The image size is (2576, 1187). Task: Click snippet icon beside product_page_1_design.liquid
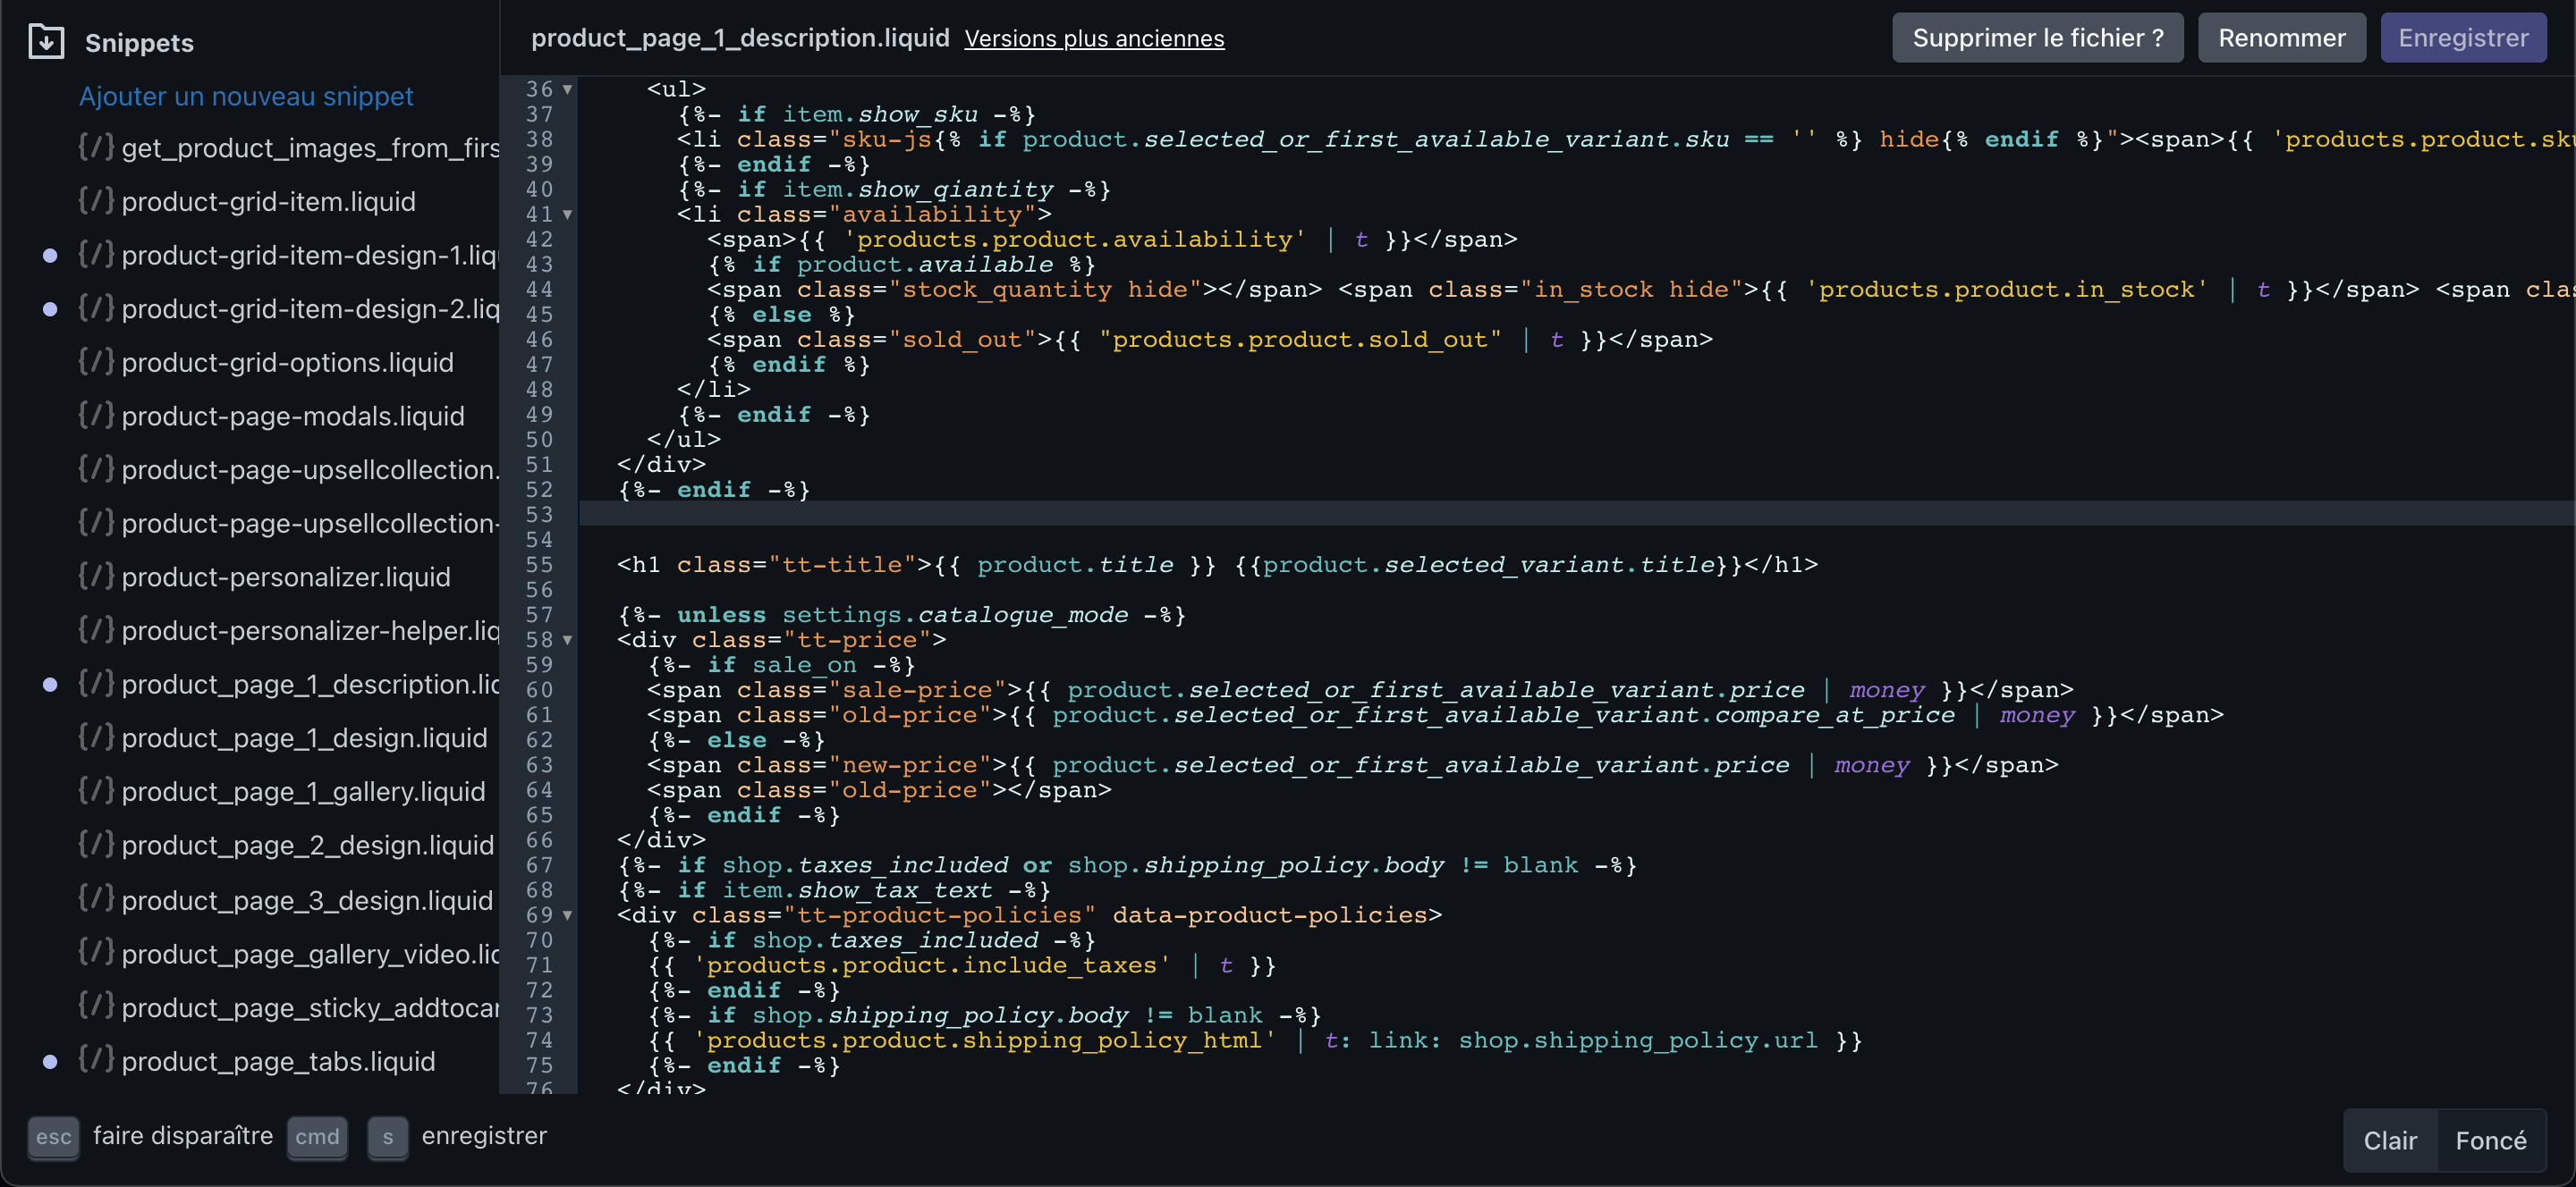pos(96,737)
